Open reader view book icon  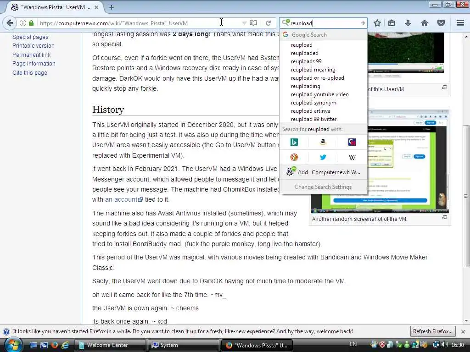coord(253,23)
